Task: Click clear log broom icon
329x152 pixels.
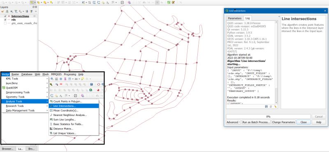Action: click(x=275, y=107)
